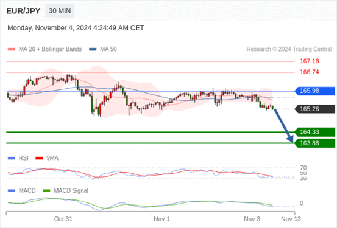This screenshot has height=228, width=337.
Task: Click the 166.74 resistance level label
Action: click(x=310, y=72)
